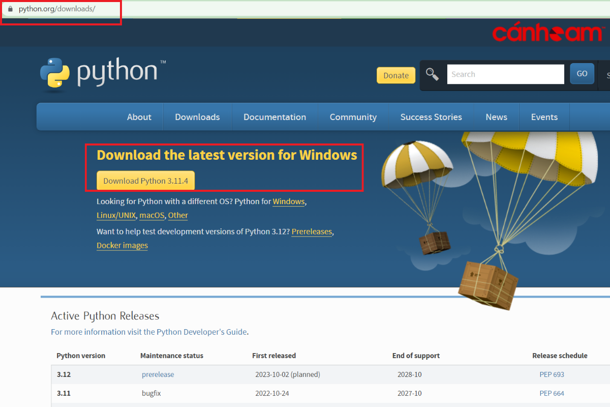Open the Community menu

[x=353, y=117]
